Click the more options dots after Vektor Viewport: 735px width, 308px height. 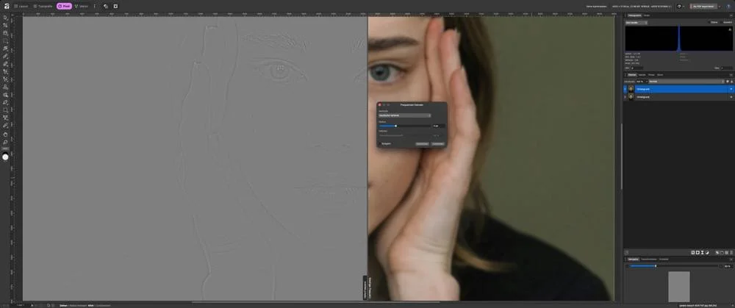(95, 6)
